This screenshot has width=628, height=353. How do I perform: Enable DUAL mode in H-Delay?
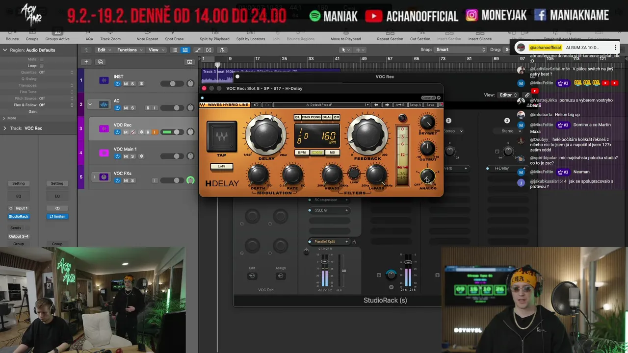click(327, 117)
